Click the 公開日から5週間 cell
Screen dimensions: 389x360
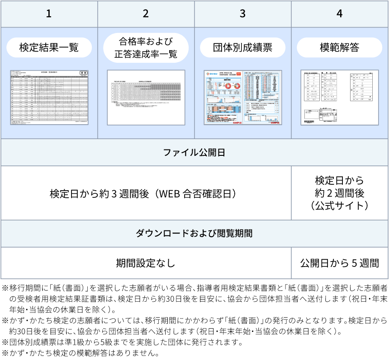click(340, 262)
